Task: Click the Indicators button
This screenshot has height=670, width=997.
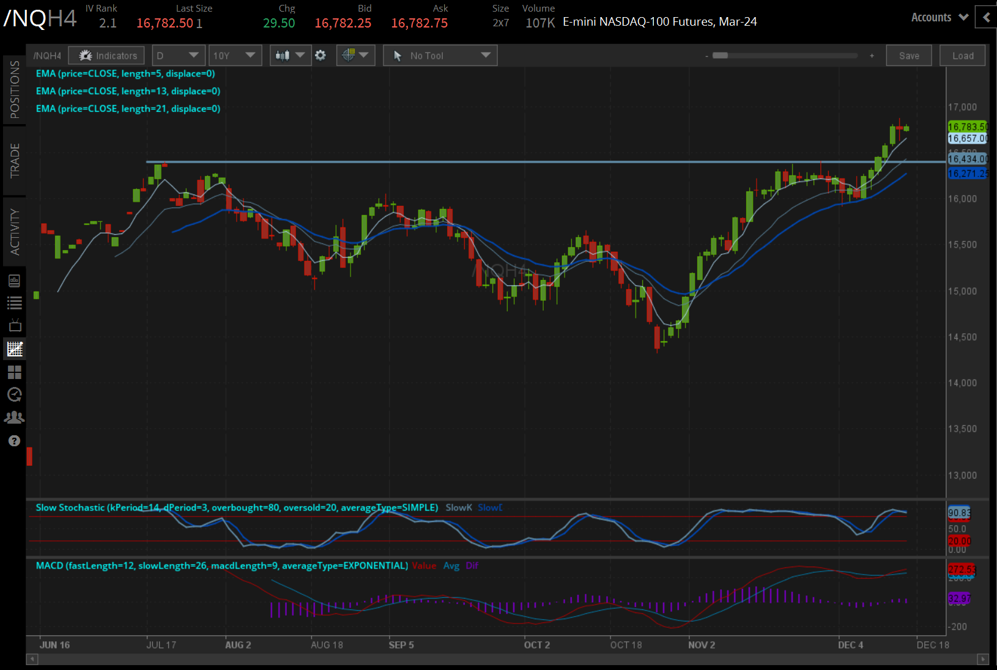Action: [107, 56]
